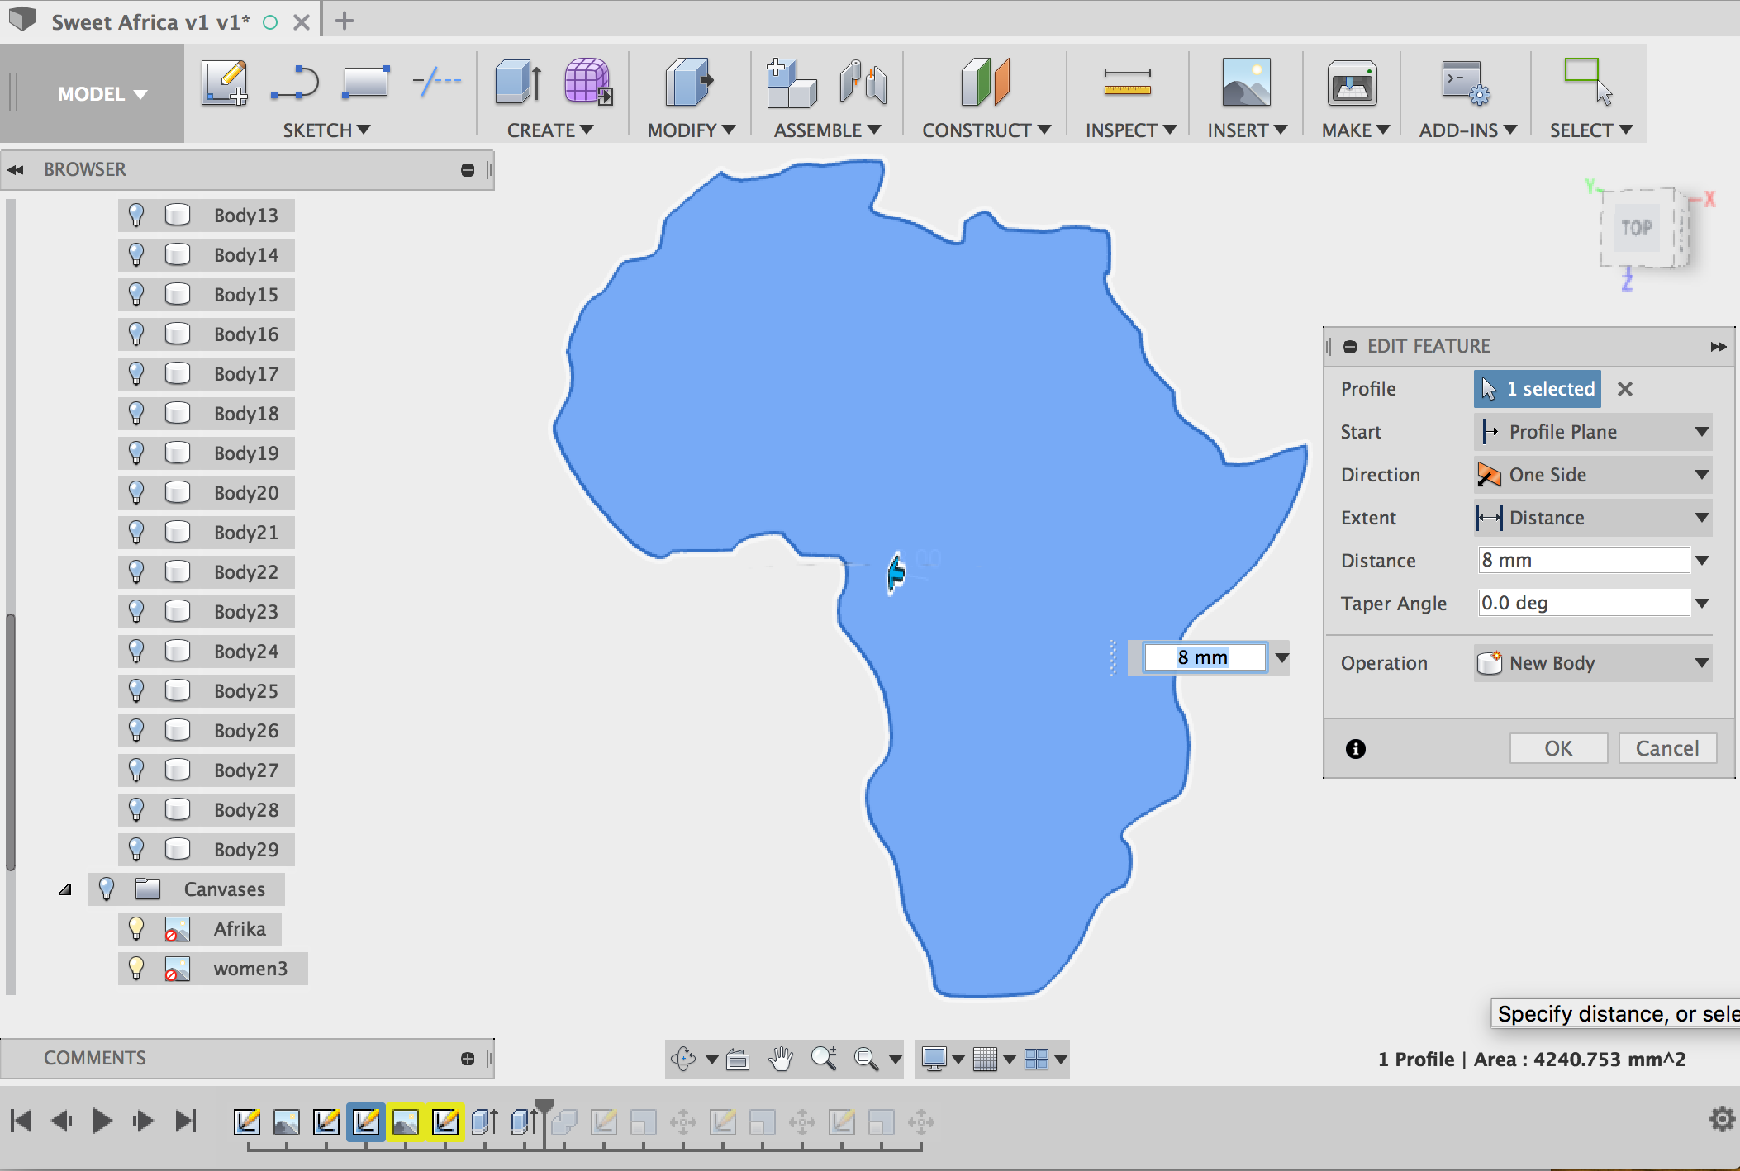The height and width of the screenshot is (1171, 1740).
Task: Click OK to confirm extrude
Action: (1558, 747)
